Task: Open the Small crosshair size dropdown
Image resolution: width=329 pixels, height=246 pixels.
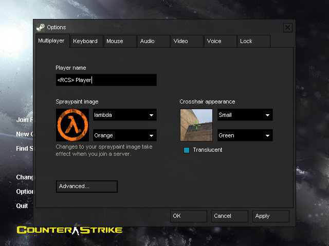Action: coord(245,115)
